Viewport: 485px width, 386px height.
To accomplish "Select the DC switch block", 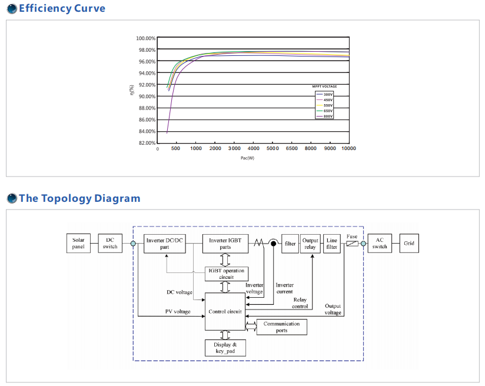I will click(x=110, y=243).
